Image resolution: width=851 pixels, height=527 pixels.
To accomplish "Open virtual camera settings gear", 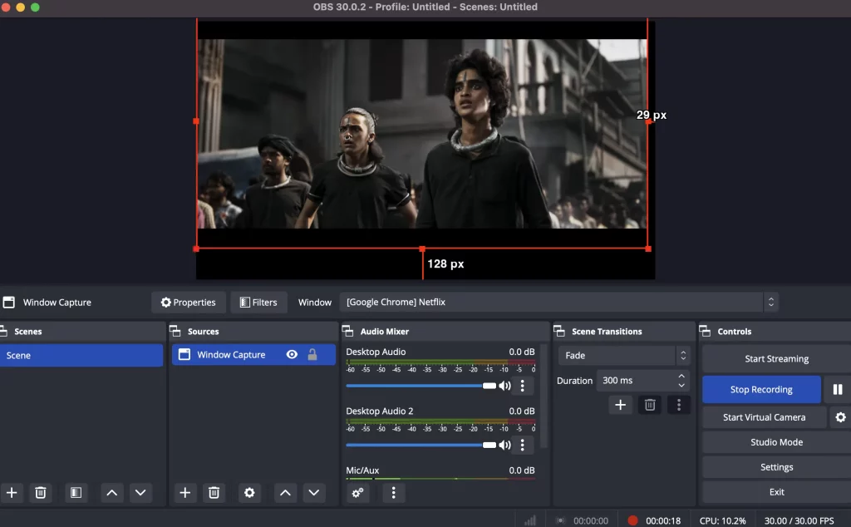I will tap(840, 417).
